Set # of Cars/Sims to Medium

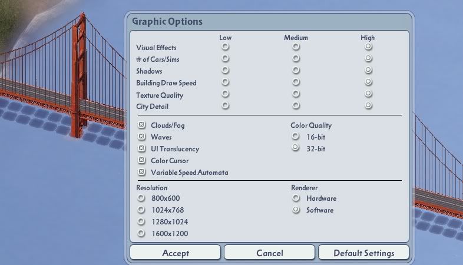pyautogui.click(x=296, y=58)
